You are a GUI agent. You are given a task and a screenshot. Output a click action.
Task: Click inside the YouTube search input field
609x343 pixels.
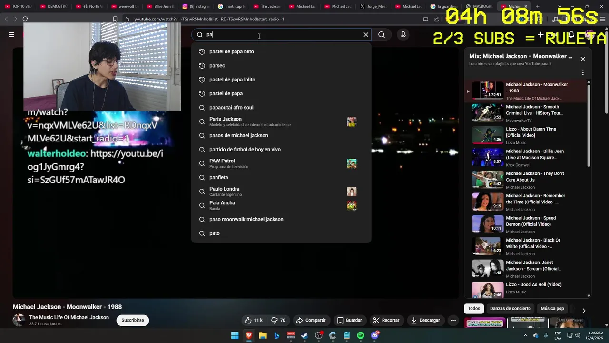(x=283, y=35)
